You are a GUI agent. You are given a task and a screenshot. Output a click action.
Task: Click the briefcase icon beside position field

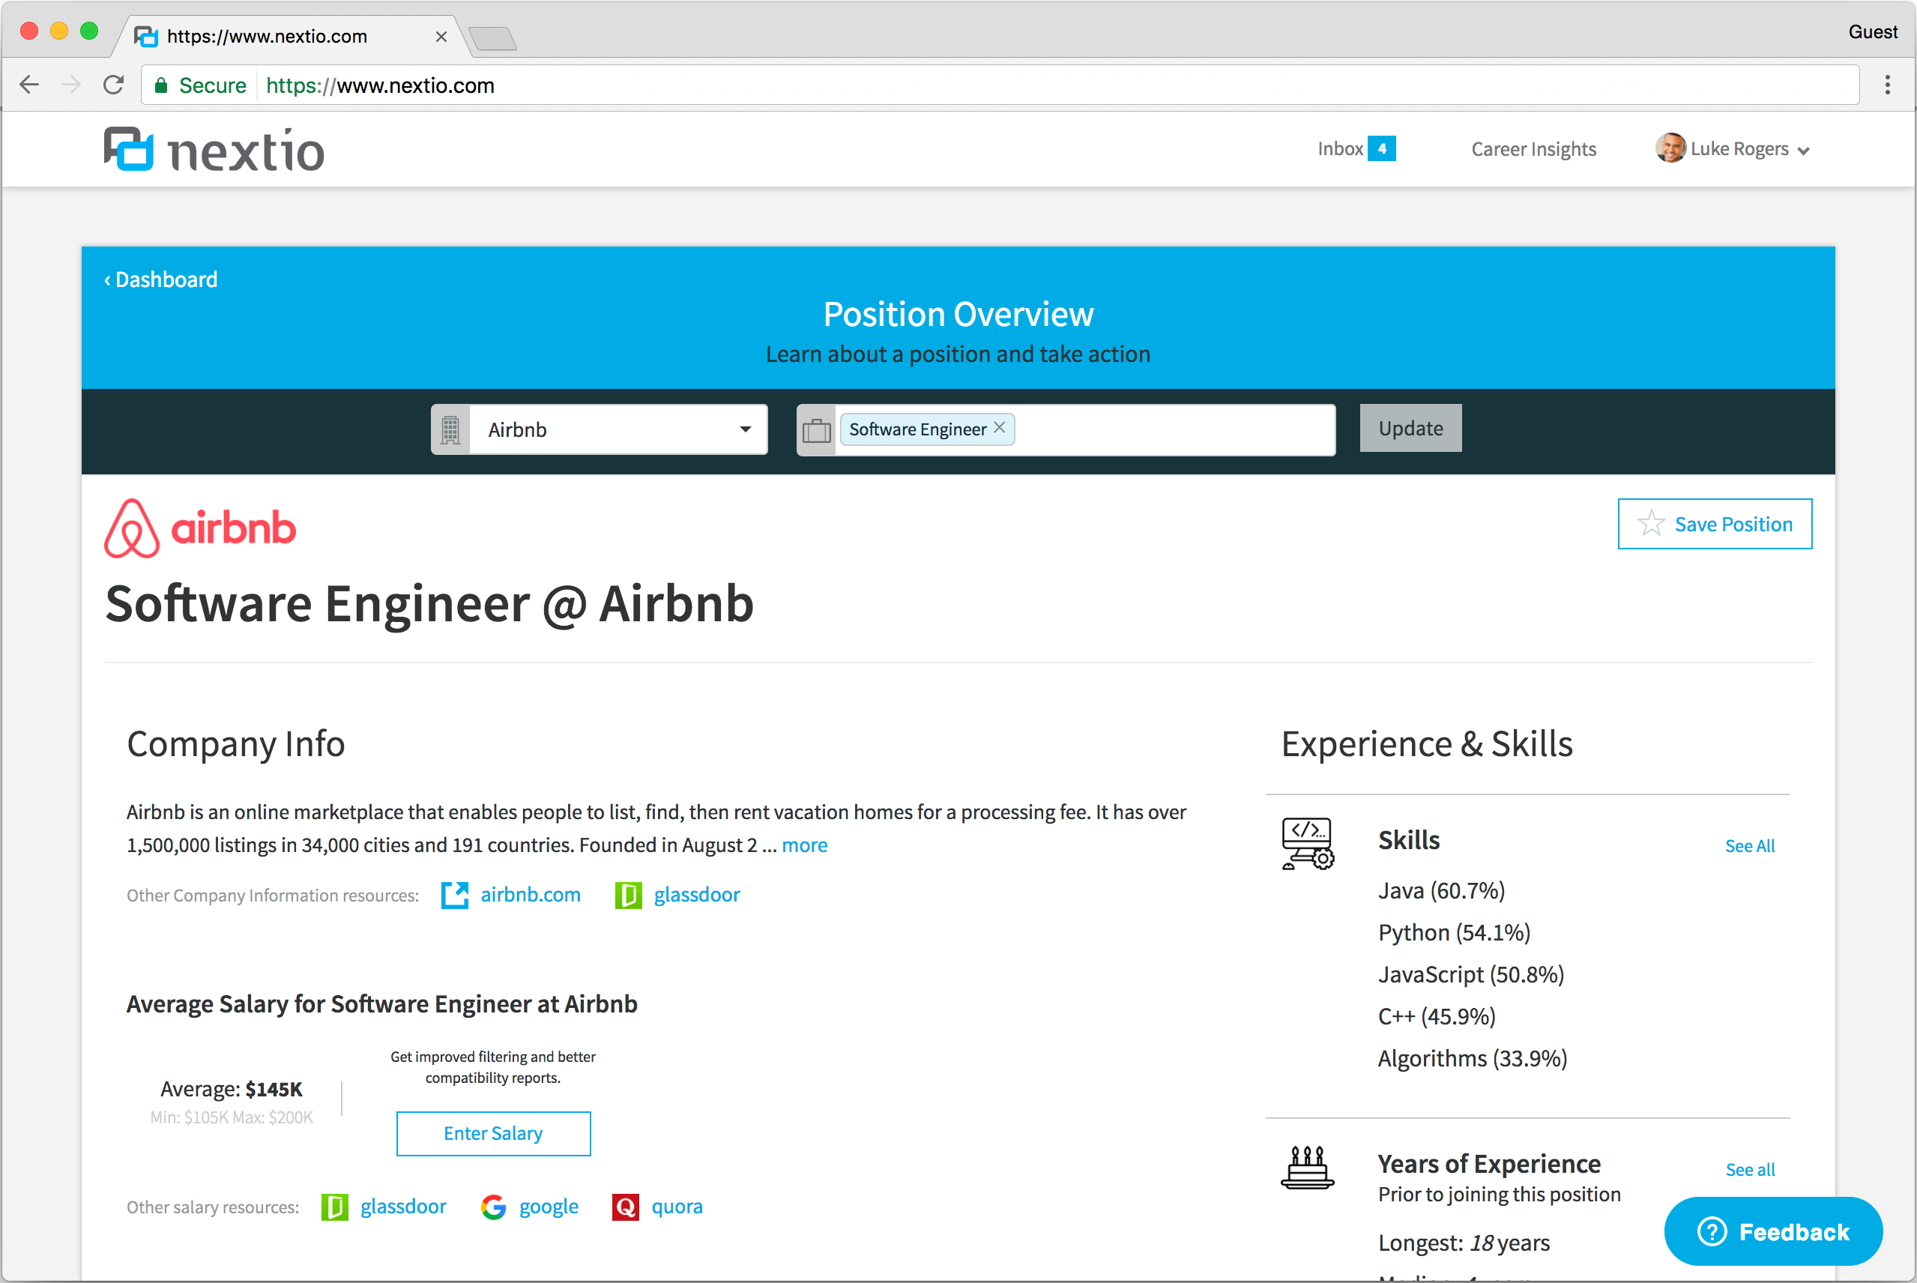(815, 430)
